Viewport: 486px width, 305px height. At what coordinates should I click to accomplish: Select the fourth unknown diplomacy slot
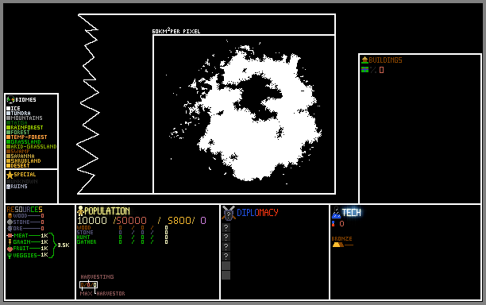point(226,256)
